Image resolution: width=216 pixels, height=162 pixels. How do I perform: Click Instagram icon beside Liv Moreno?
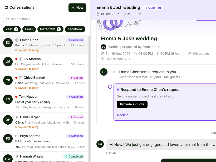(21, 59)
